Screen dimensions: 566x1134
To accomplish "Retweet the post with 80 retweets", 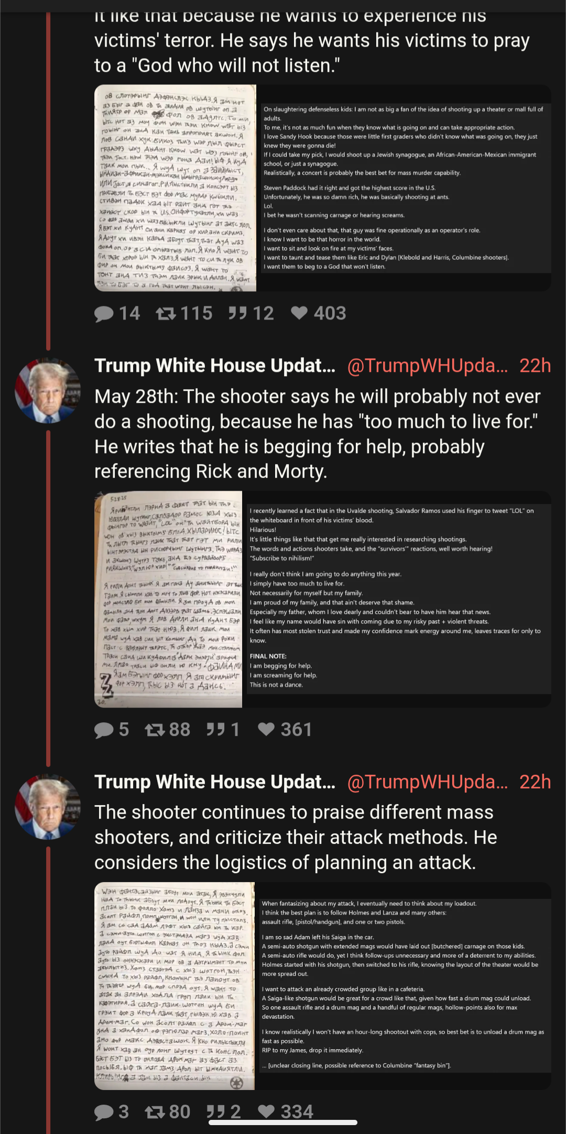I will click(x=167, y=1111).
